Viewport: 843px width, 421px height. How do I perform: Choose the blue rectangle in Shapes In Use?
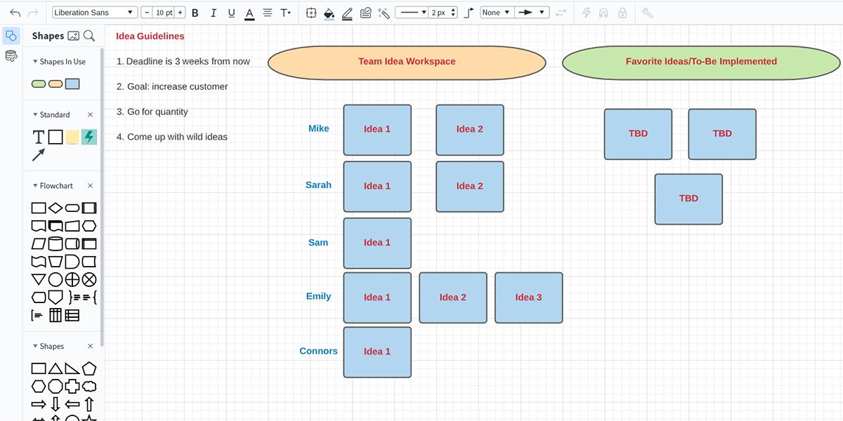click(x=72, y=84)
